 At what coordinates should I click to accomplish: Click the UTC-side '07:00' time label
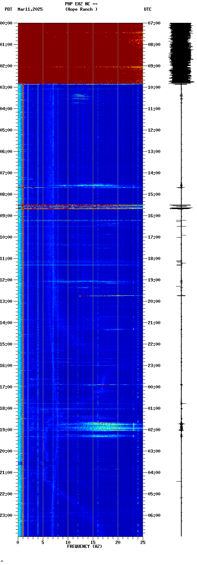point(154,23)
